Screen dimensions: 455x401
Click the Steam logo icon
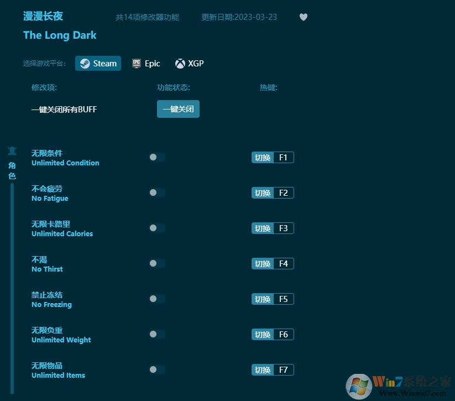point(85,63)
